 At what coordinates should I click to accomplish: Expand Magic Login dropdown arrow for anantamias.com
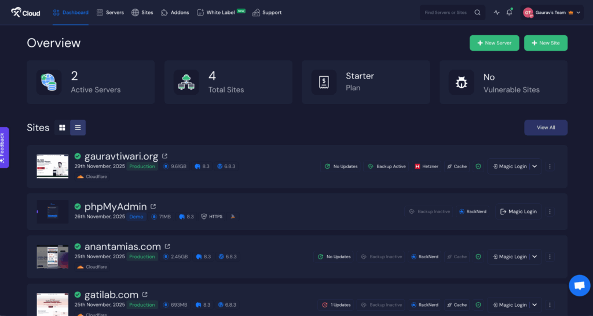535,256
